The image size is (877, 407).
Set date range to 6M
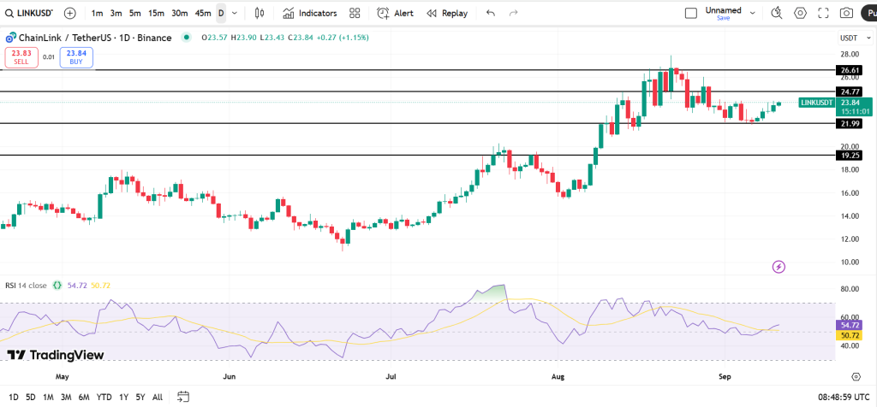(x=84, y=398)
